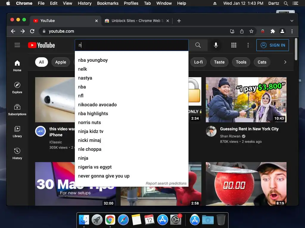Select the Taste chip

click(219, 62)
